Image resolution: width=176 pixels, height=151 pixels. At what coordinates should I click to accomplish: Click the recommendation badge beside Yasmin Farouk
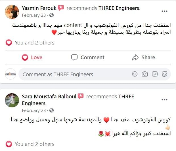point(61,8)
